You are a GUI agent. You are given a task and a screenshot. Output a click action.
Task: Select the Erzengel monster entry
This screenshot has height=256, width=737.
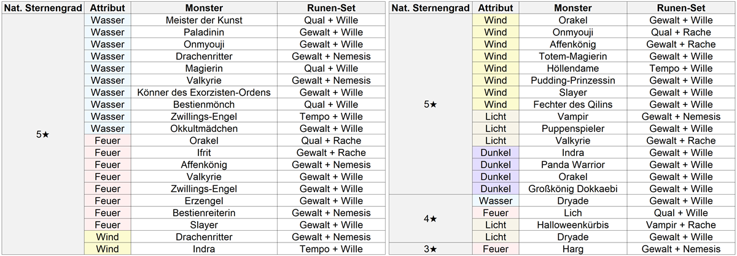(204, 201)
